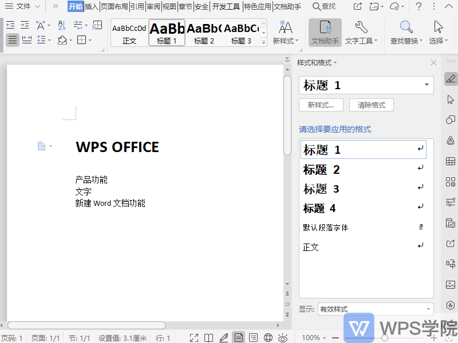Screen dimensions: 458x343
Task: Select 标题 4 in the styles list
Action: [363, 208]
